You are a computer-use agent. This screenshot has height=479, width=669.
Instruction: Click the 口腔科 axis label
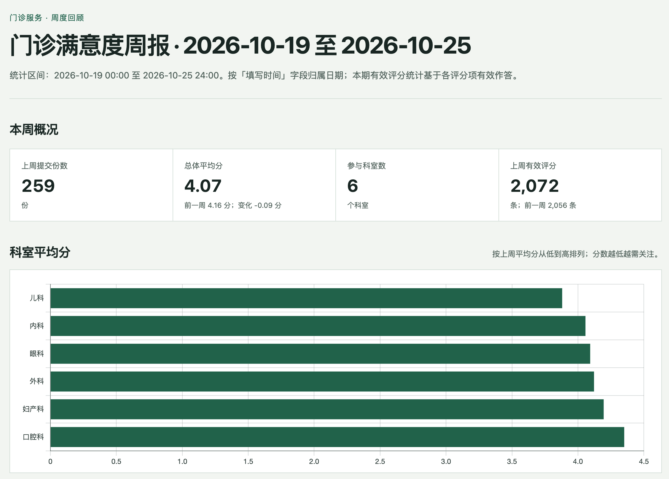coord(33,437)
